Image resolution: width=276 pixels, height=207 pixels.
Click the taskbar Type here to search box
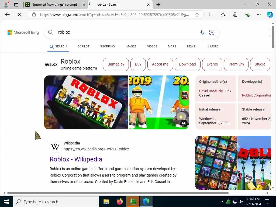point(56,202)
